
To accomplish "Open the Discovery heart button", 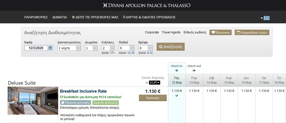I will coord(220,32).
